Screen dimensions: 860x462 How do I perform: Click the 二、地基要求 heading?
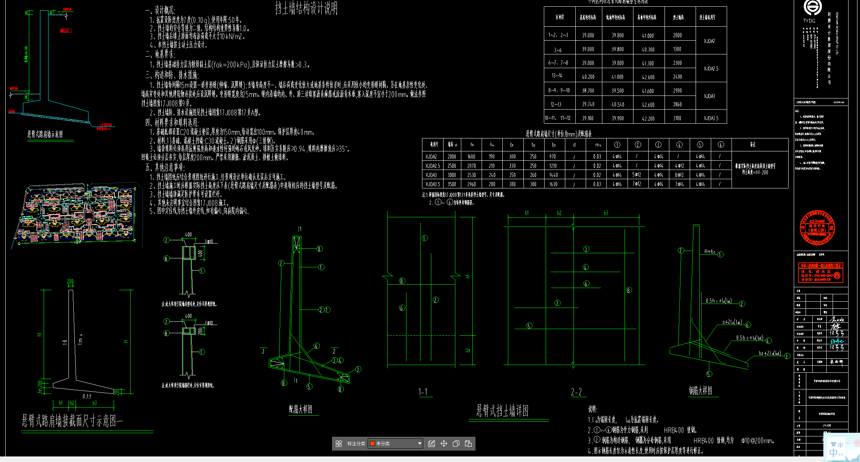(160, 54)
